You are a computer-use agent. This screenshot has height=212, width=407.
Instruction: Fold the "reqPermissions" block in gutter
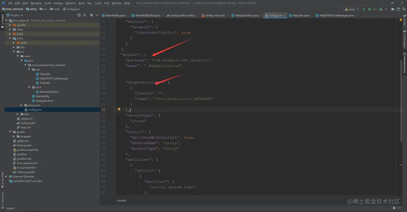pyautogui.click(x=115, y=82)
